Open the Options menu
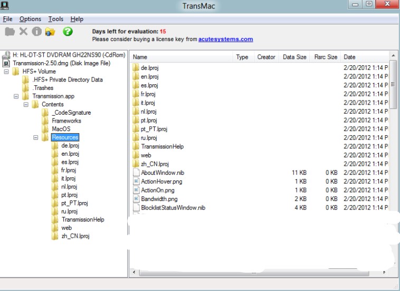 pyautogui.click(x=30, y=19)
